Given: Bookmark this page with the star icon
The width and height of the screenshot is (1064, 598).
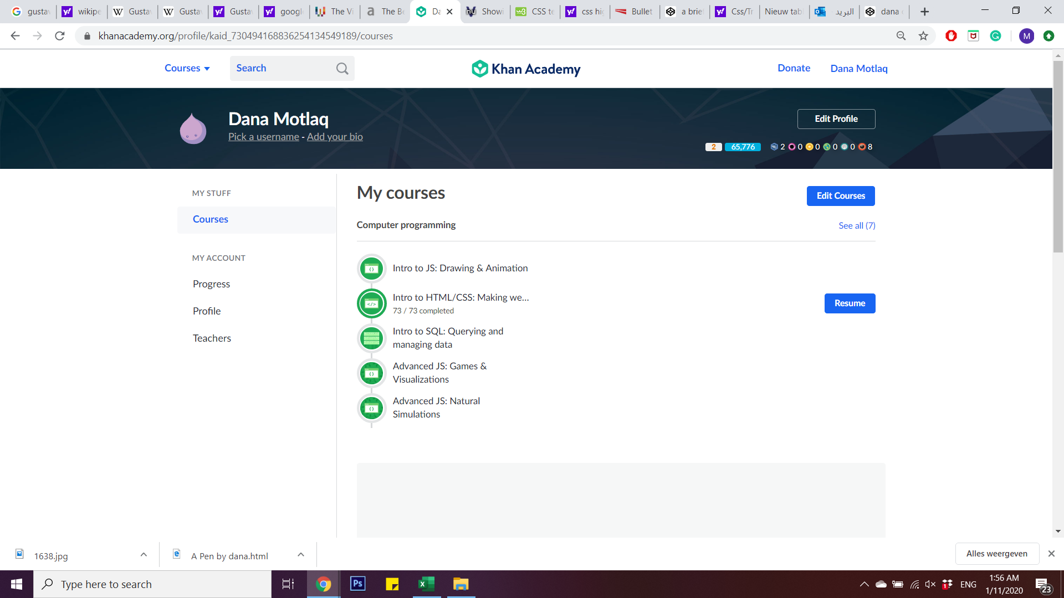Looking at the screenshot, I should tap(923, 36).
